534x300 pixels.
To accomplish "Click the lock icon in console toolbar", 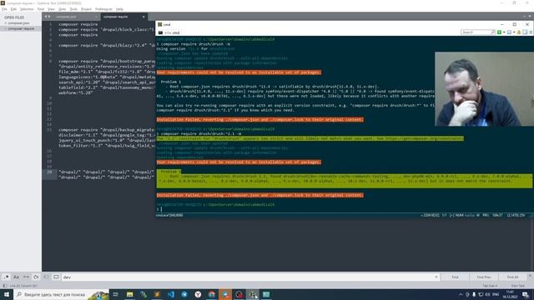I will click(519, 32).
